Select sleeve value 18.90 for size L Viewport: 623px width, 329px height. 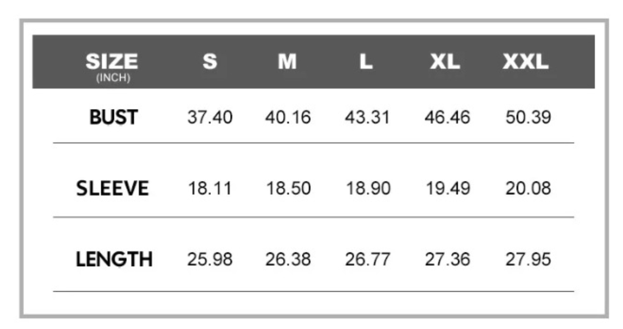pyautogui.click(x=368, y=188)
